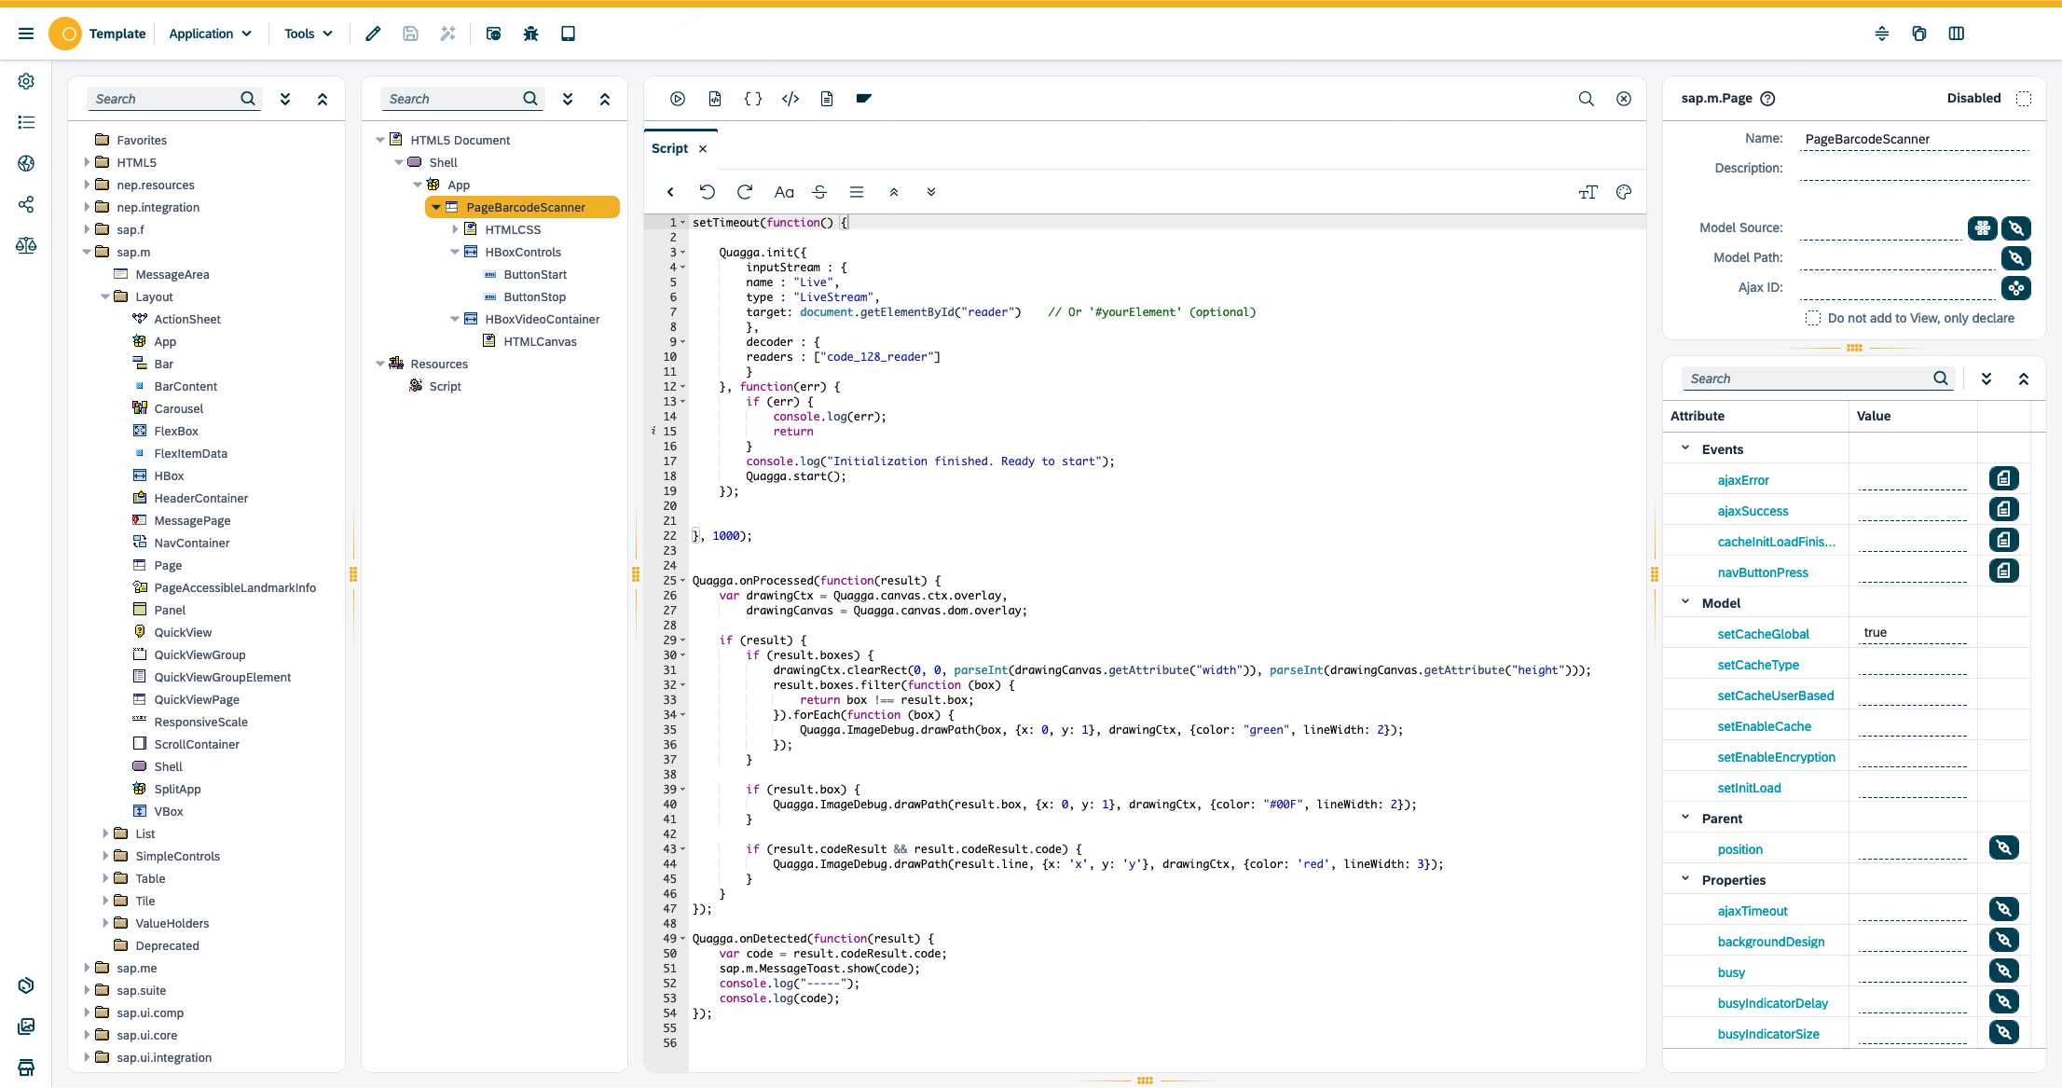Change font size with Aa icon
Screen dimensions: 2062x1088
pyautogui.click(x=784, y=192)
